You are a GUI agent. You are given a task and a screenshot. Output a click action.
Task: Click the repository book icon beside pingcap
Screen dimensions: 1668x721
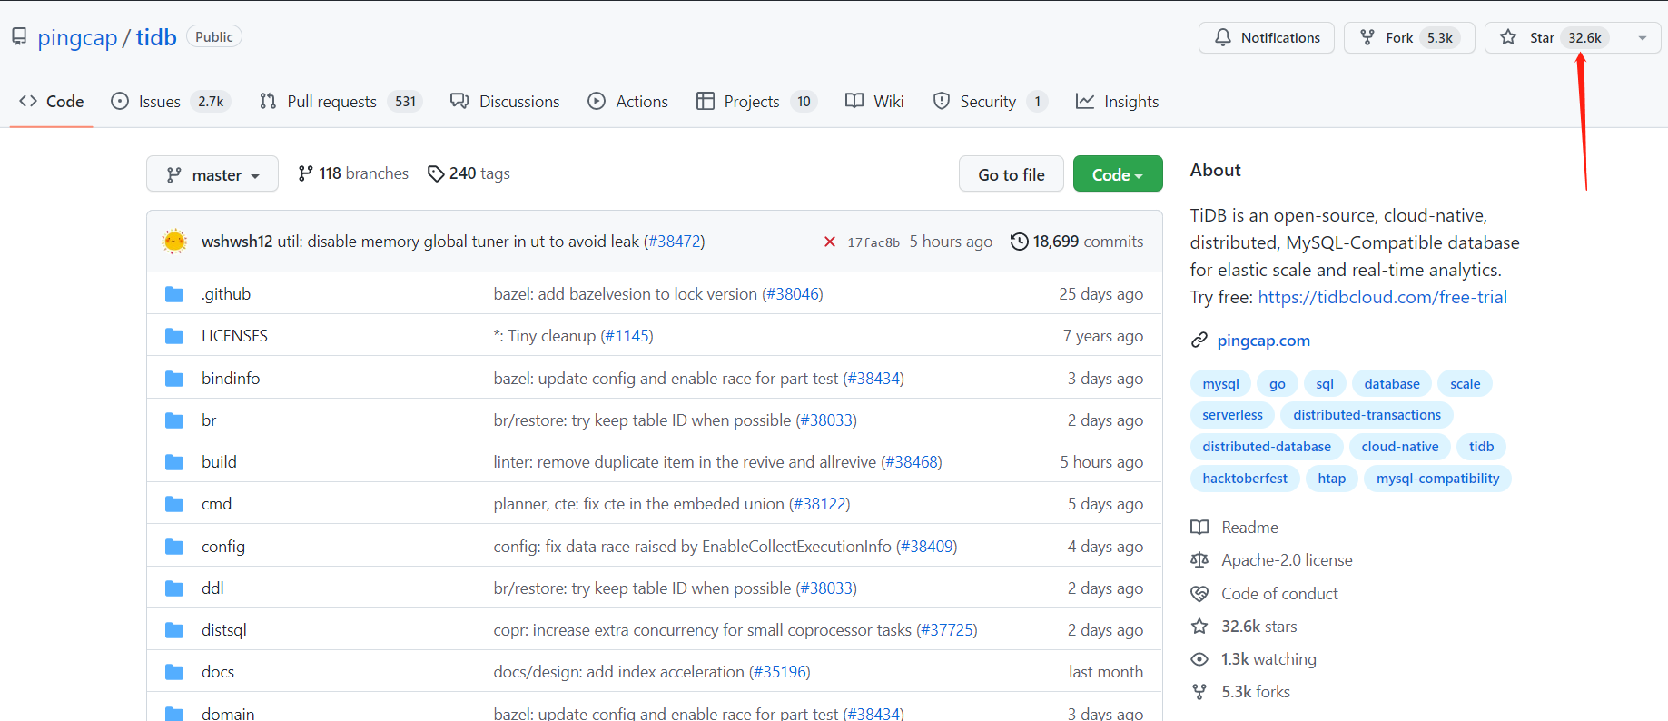tap(19, 36)
